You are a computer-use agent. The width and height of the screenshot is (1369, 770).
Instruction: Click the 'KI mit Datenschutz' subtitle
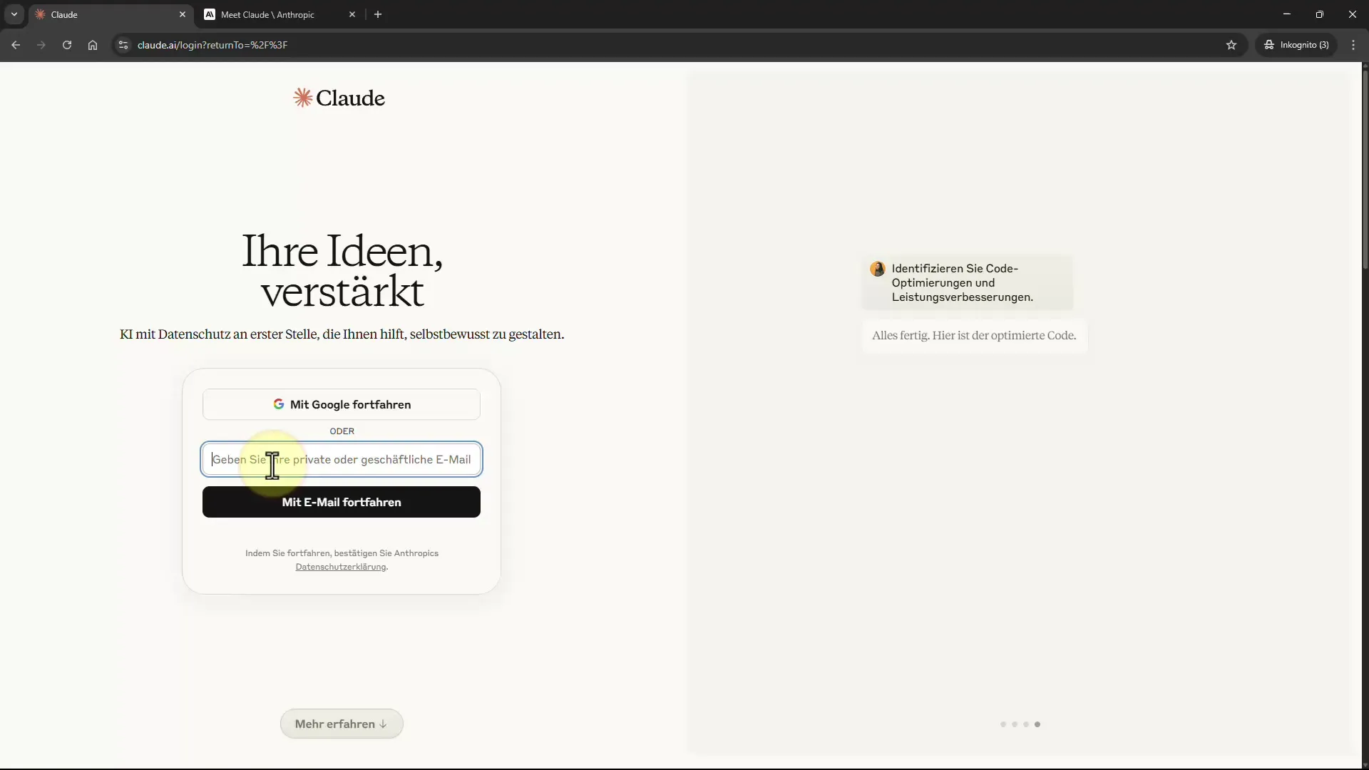(x=342, y=334)
